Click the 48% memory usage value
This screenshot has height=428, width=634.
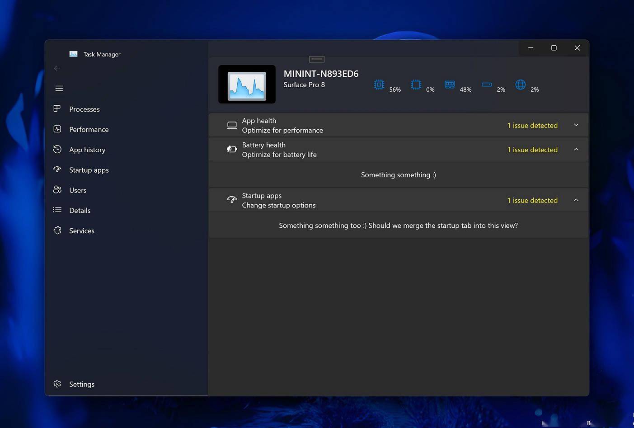[x=465, y=89]
